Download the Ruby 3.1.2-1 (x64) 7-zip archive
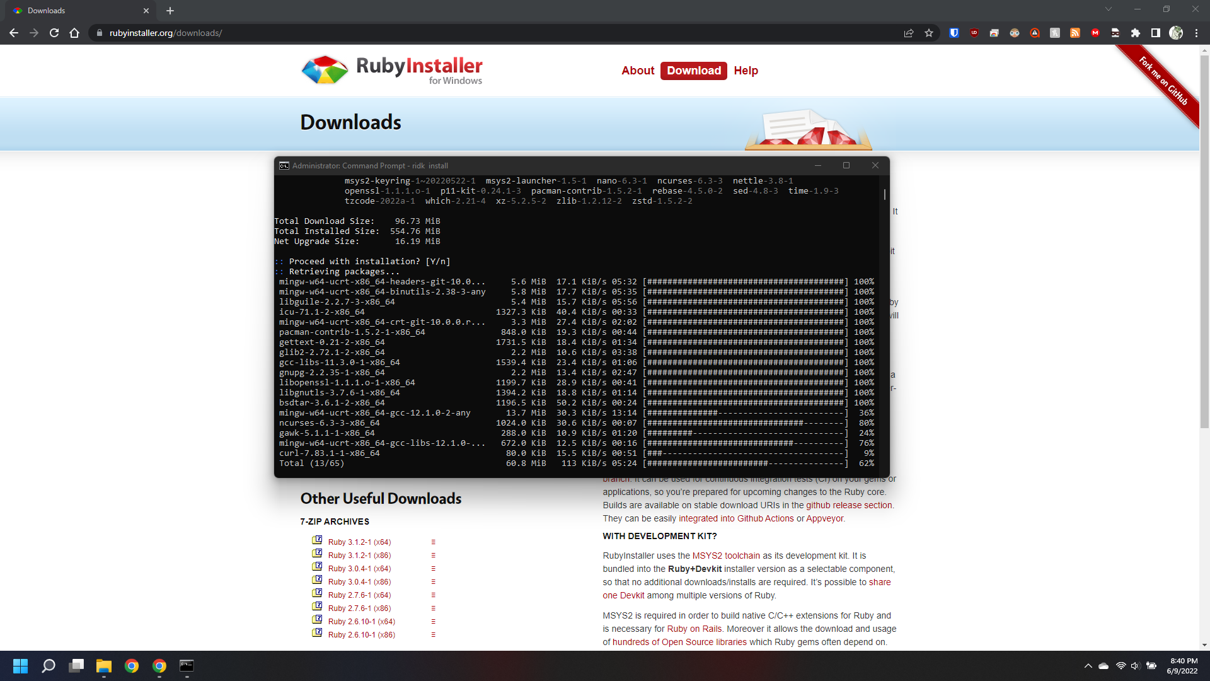The image size is (1210, 681). tap(359, 542)
